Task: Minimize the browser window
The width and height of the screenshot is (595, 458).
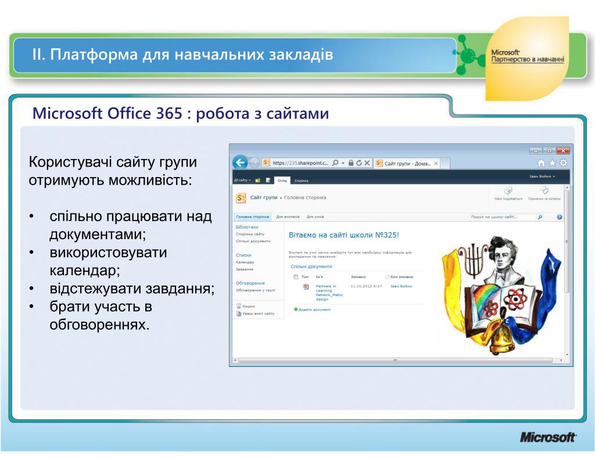Action: pos(536,150)
